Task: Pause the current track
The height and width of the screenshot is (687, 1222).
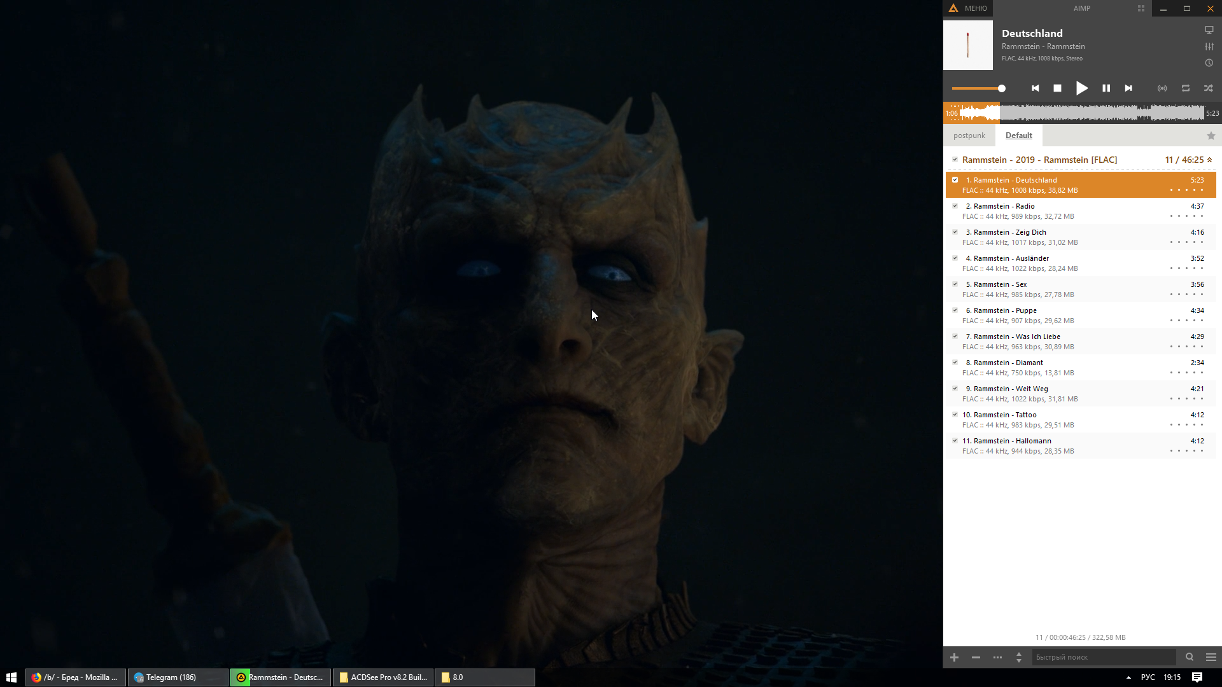Action: click(x=1106, y=88)
